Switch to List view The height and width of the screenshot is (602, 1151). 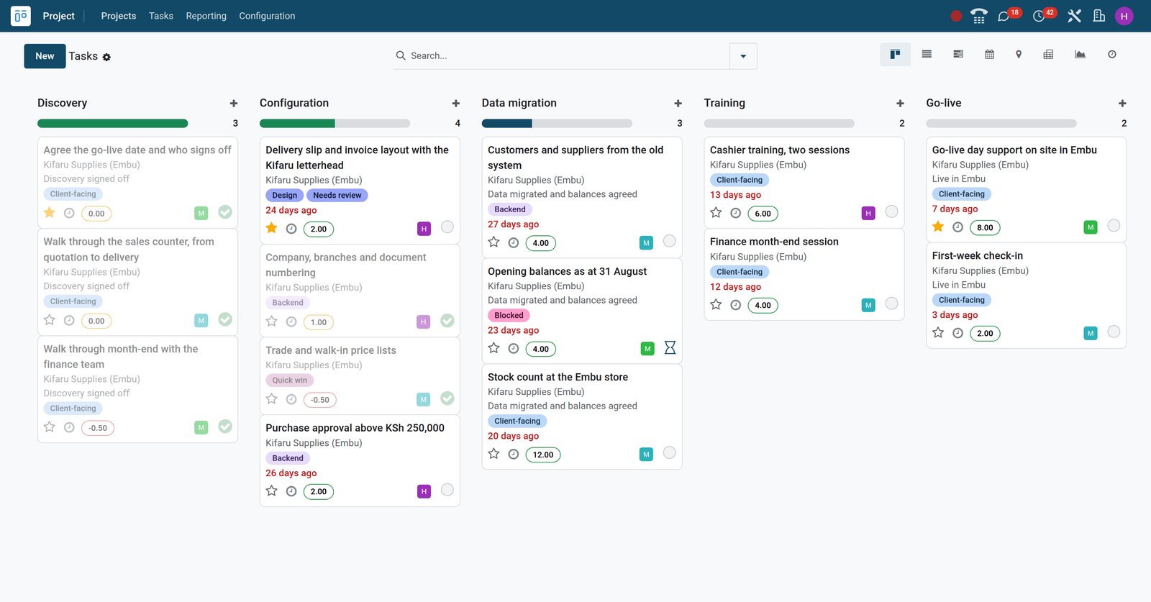[x=927, y=55]
